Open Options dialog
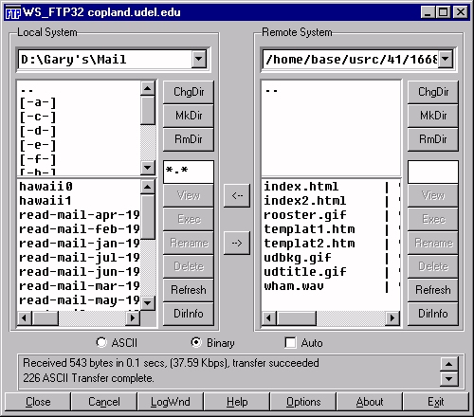Screen dimensions: 474x417 303,402
